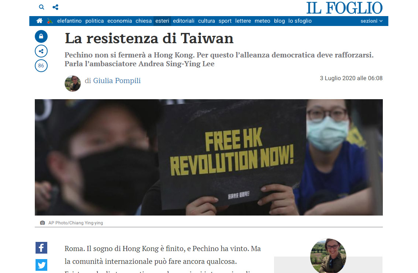Expand the sezioni dropdown
This screenshot has width=418, height=273.
click(371, 21)
